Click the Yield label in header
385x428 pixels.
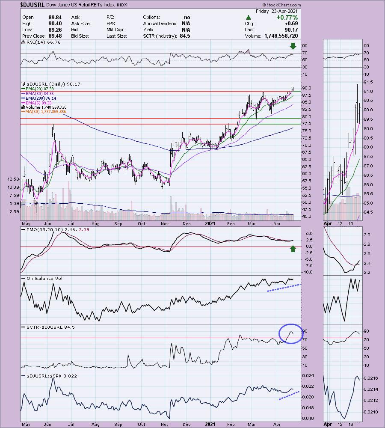[x=149, y=30]
